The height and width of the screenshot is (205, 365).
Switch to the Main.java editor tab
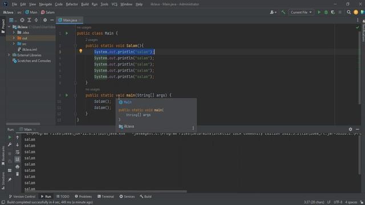[70, 20]
